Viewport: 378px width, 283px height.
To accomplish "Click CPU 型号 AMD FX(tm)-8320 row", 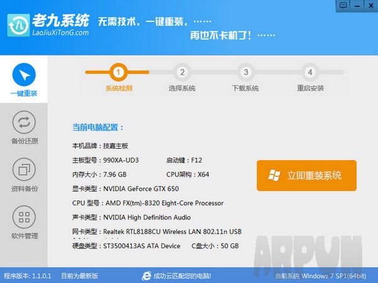I will [x=148, y=203].
